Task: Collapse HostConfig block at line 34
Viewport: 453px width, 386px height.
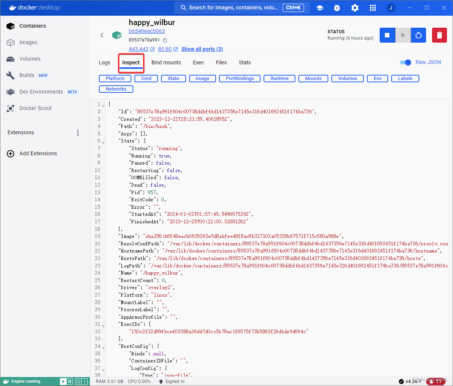Action: click(x=103, y=347)
